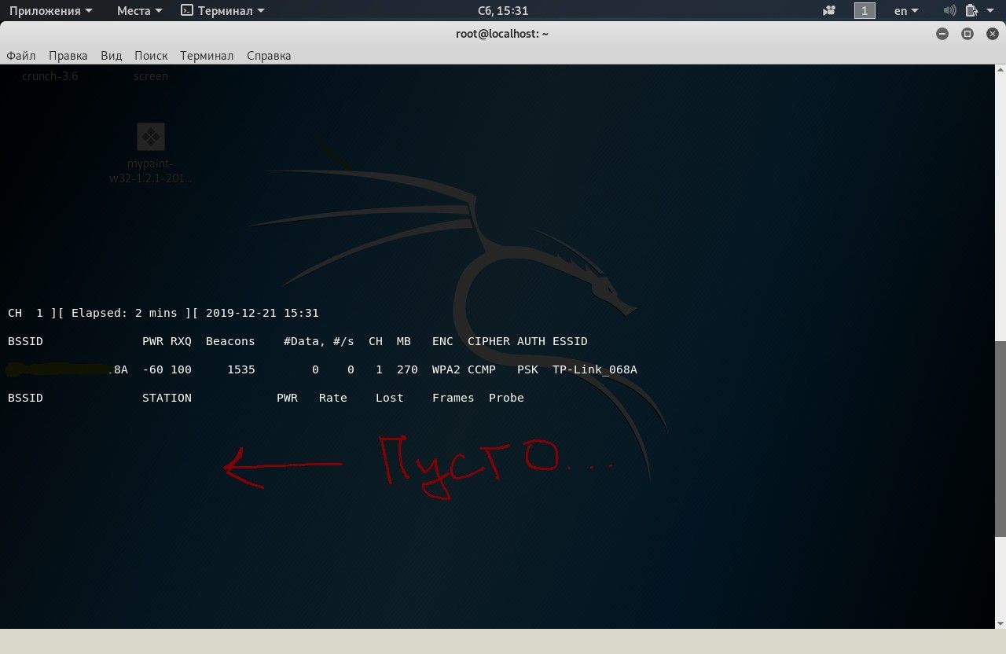Open the en keyboard layout dropdown
Screen dimensions: 1006x654
[906, 10]
